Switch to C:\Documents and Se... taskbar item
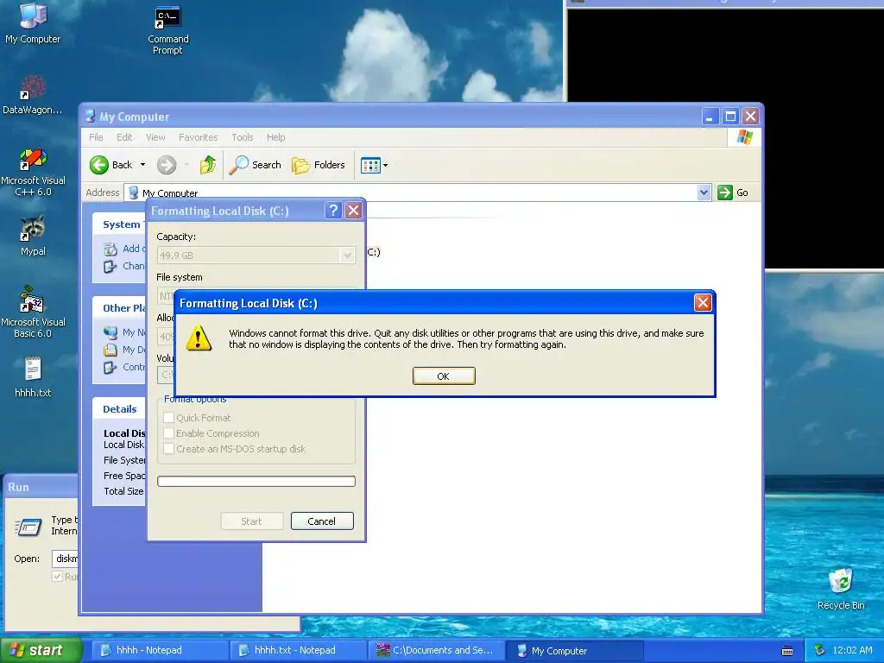 (x=436, y=650)
